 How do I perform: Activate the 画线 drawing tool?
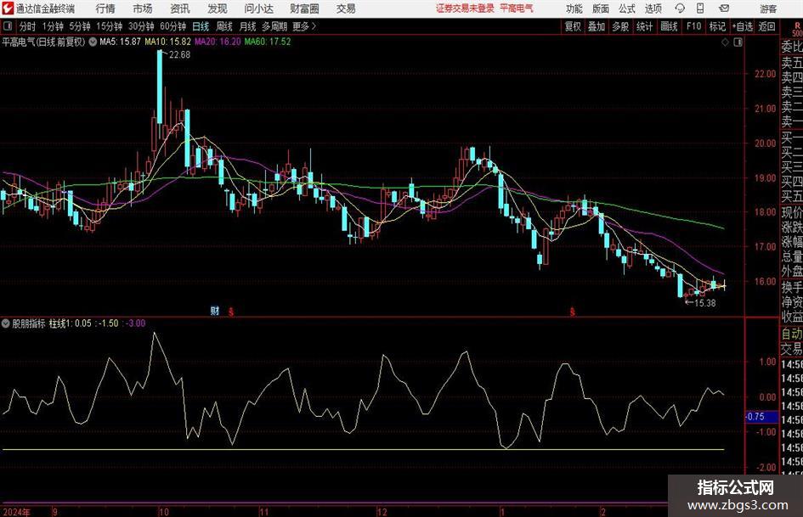(x=669, y=26)
